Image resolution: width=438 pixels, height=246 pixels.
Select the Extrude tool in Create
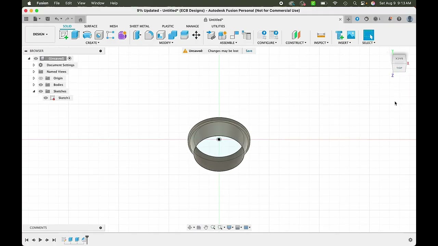(75, 35)
